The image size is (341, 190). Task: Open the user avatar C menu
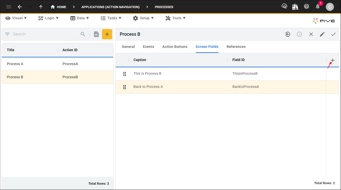pyautogui.click(x=330, y=7)
